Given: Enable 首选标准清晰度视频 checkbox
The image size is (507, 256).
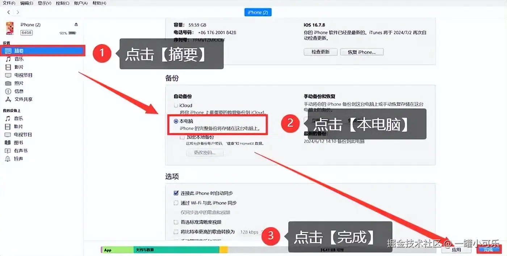Looking at the screenshot, I should point(176,222).
